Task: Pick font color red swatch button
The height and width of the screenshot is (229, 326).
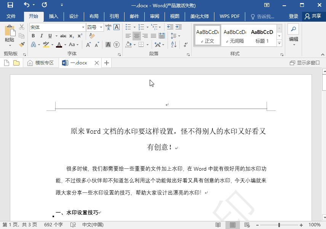Action: (x=59, y=45)
